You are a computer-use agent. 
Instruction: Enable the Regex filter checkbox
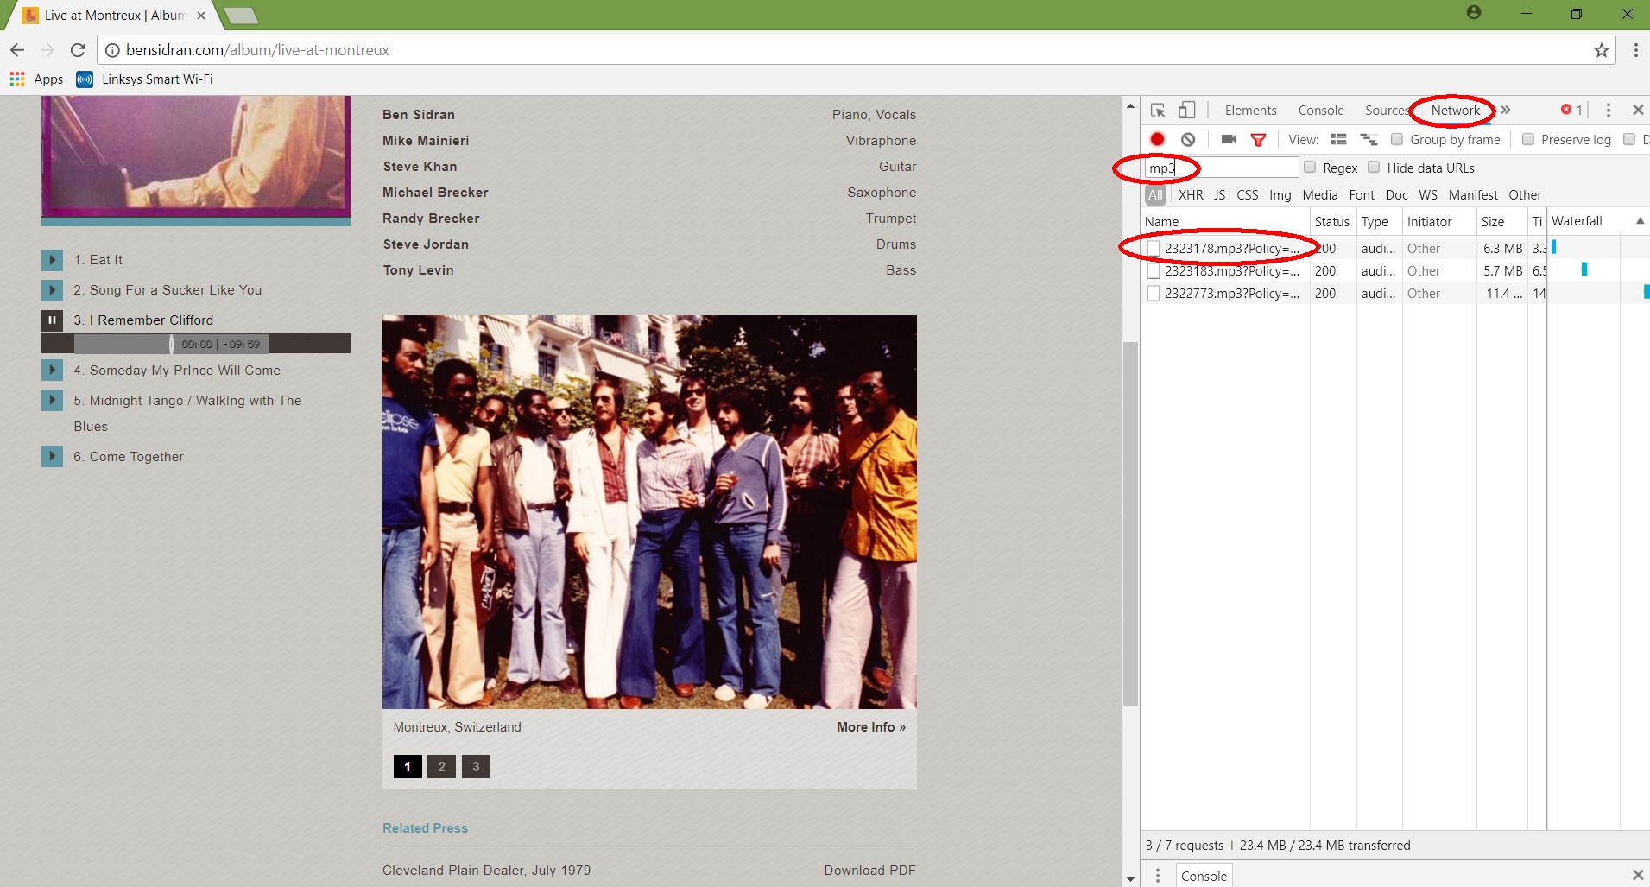coord(1310,167)
